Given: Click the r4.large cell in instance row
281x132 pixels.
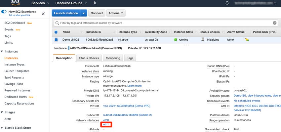Looking at the screenshot, I should pyautogui.click(x=123, y=40).
